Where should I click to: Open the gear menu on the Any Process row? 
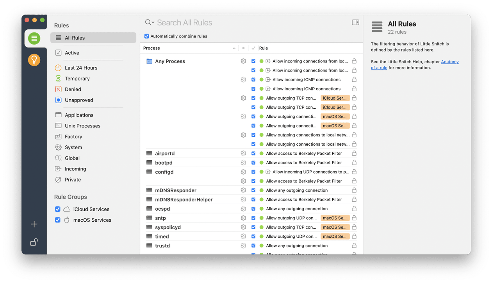(x=243, y=61)
